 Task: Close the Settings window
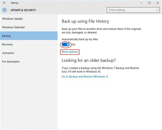pyautogui.click(x=158, y=3)
